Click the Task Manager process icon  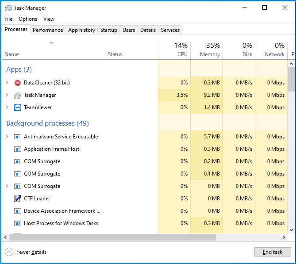pos(18,95)
